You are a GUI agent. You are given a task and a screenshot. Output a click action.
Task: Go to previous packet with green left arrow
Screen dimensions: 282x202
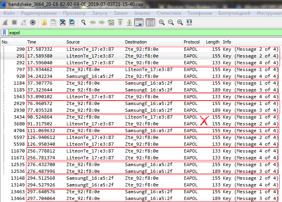pyautogui.click(x=92, y=22)
